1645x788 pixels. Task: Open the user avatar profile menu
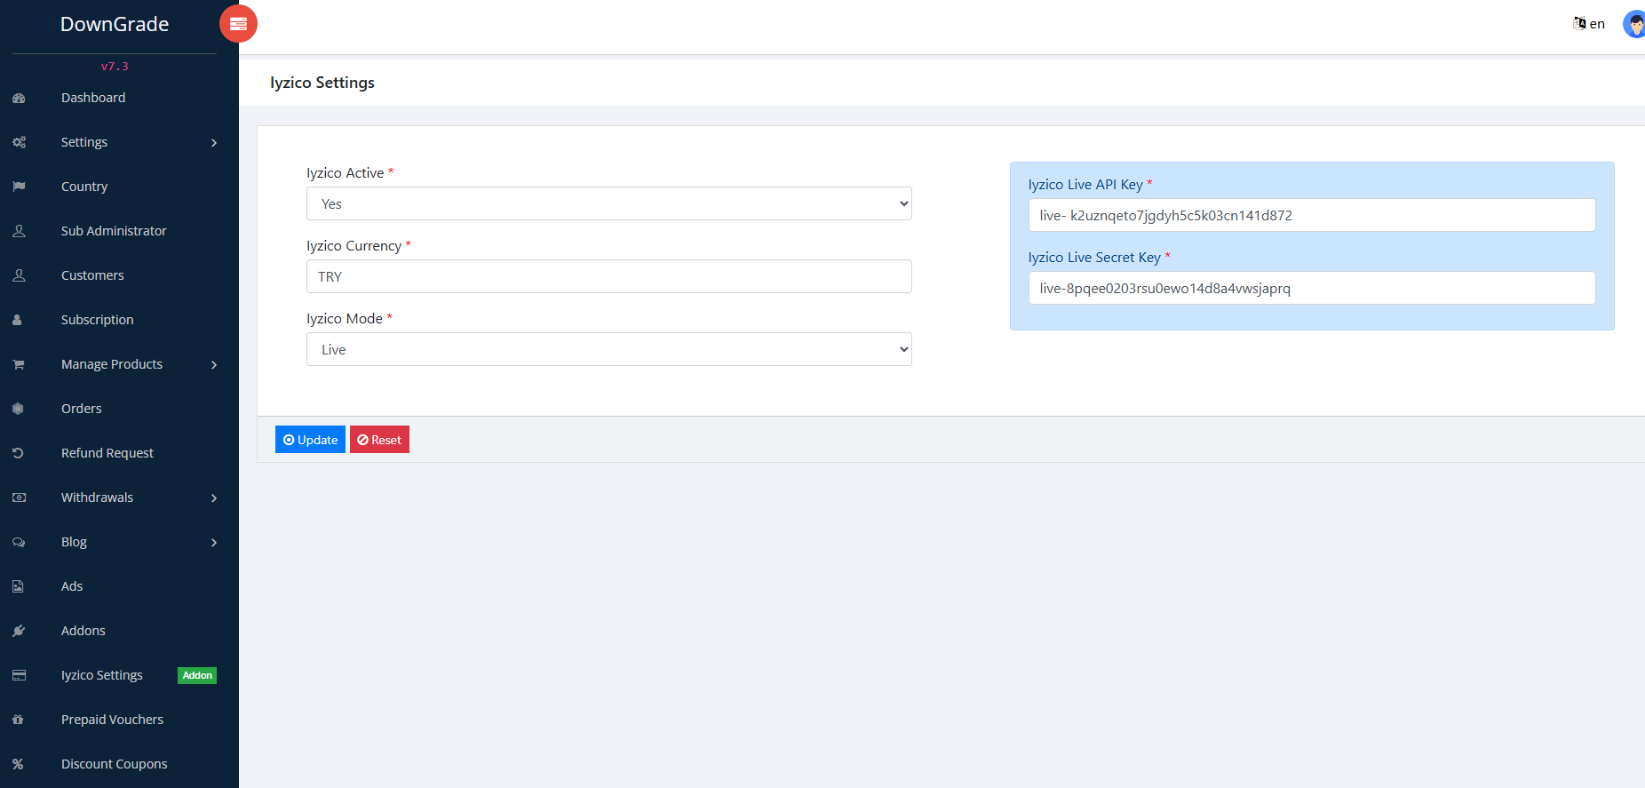1633,24
